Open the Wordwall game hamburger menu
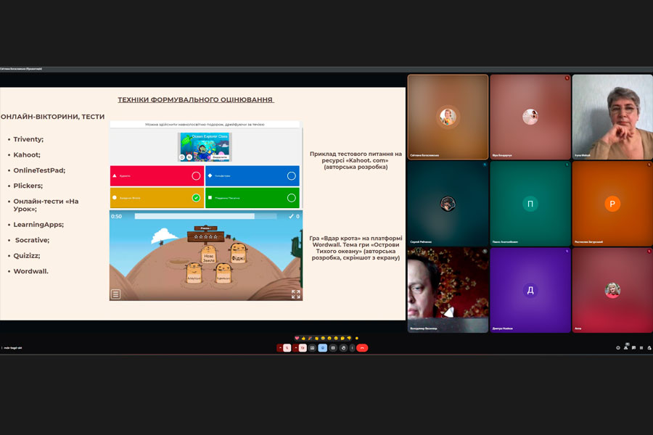 [x=115, y=294]
